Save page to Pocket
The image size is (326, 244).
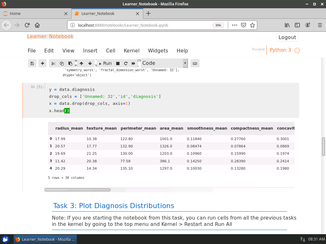tap(244, 25)
